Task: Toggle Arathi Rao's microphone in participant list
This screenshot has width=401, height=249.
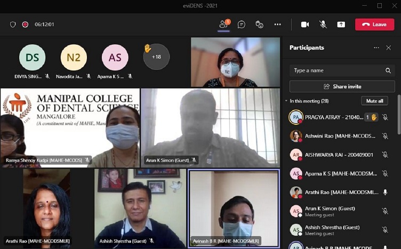Action: 385,192
